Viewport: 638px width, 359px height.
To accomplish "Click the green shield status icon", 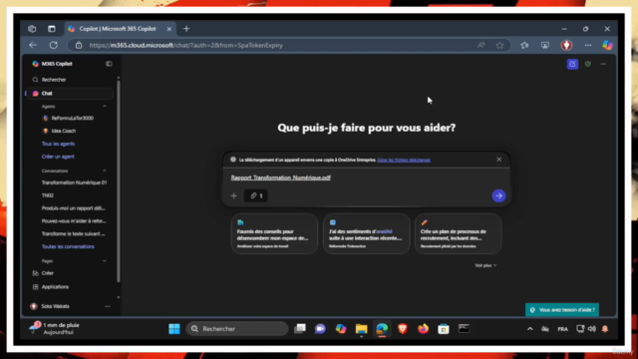I will pos(588,64).
